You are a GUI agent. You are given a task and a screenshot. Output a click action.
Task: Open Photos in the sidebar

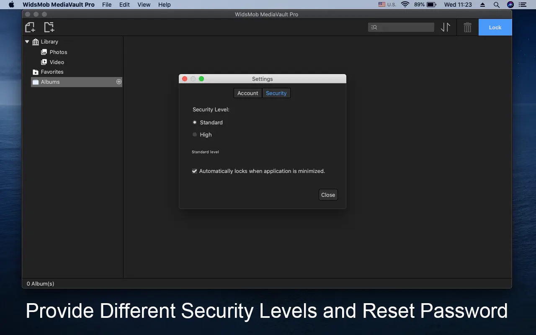pos(58,52)
